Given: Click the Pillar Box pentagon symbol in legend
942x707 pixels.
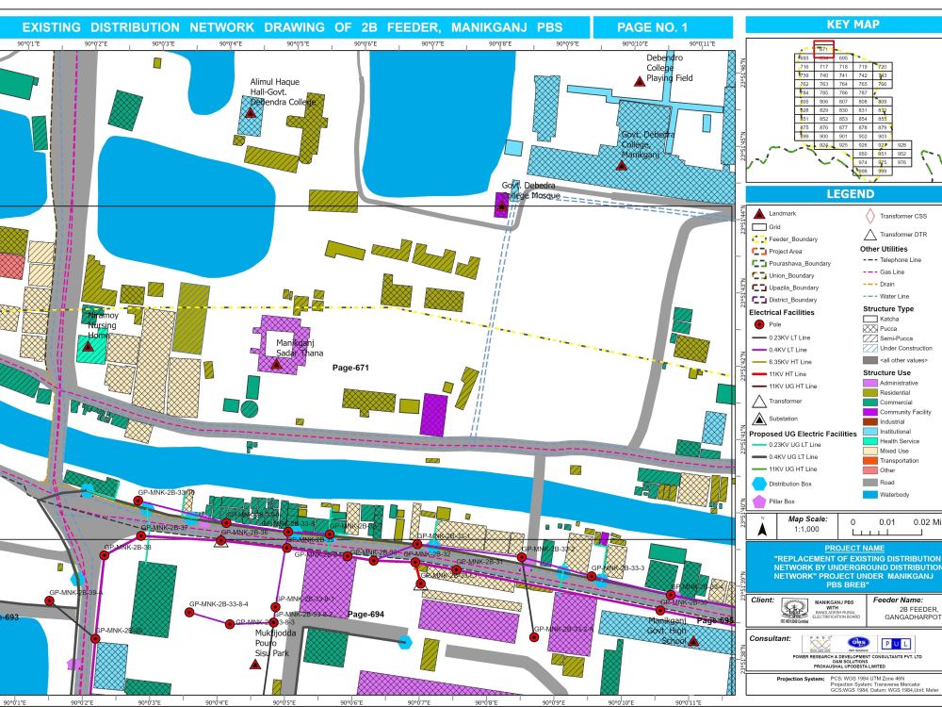Looking at the screenshot, I should point(757,501).
